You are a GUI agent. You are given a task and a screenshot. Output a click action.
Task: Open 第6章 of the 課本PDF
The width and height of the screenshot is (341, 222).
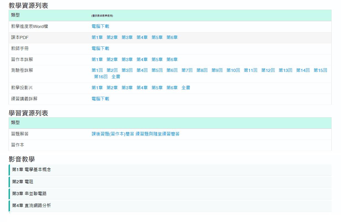point(172,37)
